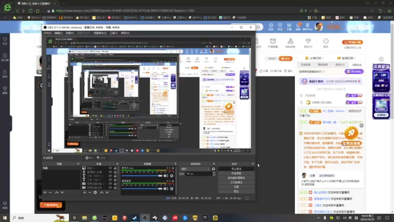Open the 开播提醒 alarm clock icon
This screenshot has height=222, width=394.
point(273,43)
